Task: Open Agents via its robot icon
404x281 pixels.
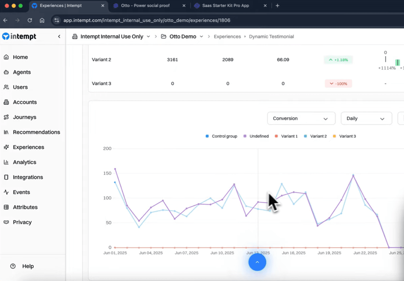Action: (x=6, y=72)
